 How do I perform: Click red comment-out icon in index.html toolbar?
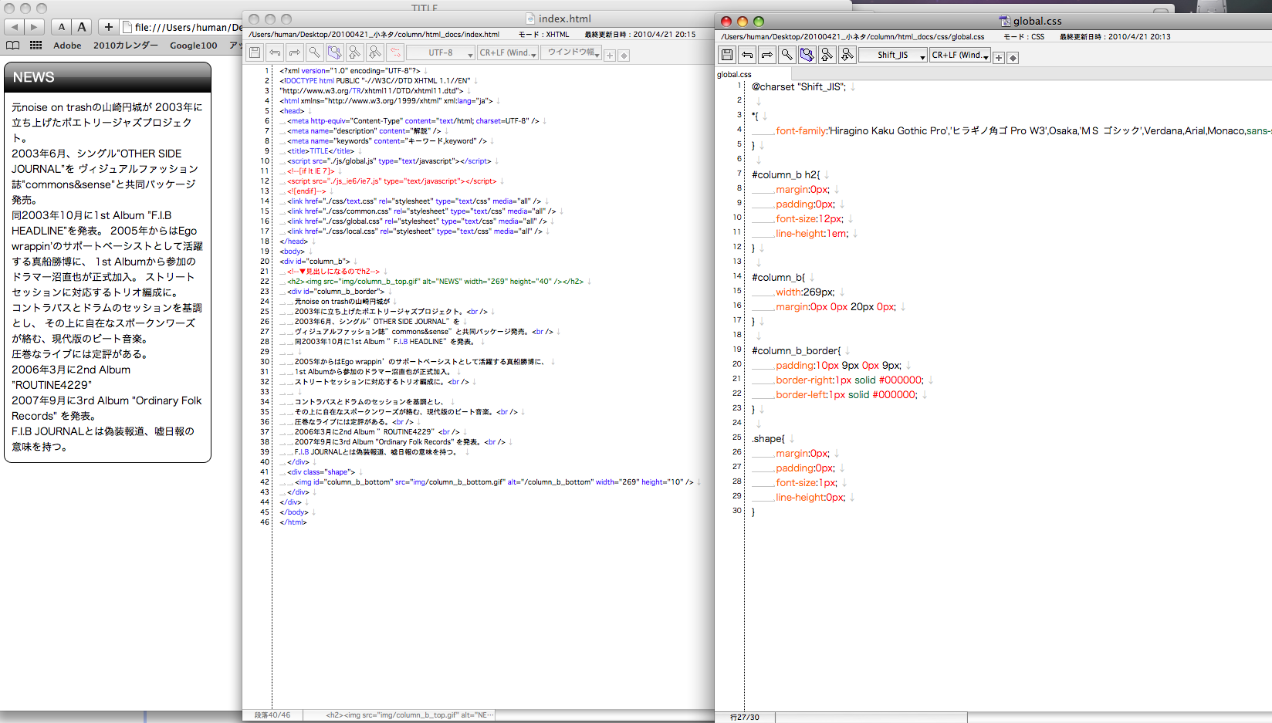coord(395,52)
